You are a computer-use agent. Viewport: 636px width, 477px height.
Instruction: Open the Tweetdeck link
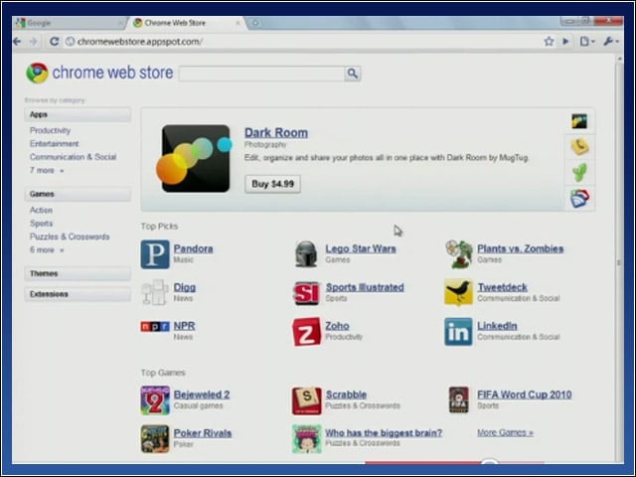[x=502, y=287]
